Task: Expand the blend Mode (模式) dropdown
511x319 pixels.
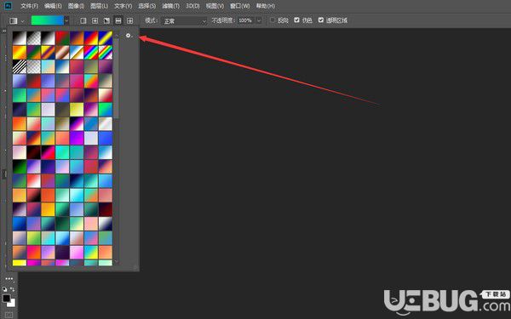Action: (185, 20)
